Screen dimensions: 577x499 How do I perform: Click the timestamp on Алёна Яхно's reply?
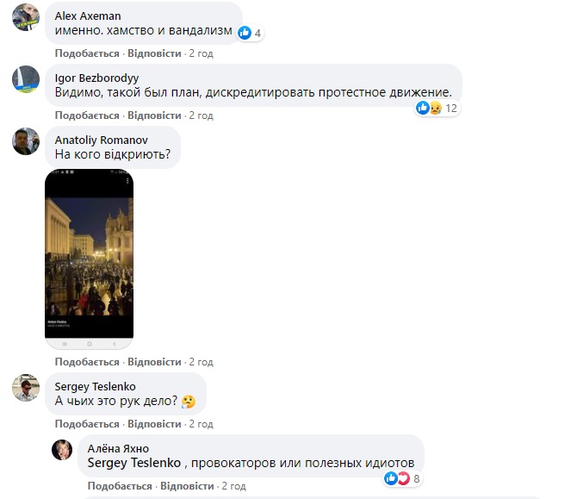coord(233,486)
